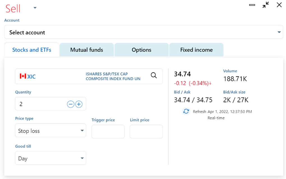Open the Fixed income tab

[x=196, y=50]
